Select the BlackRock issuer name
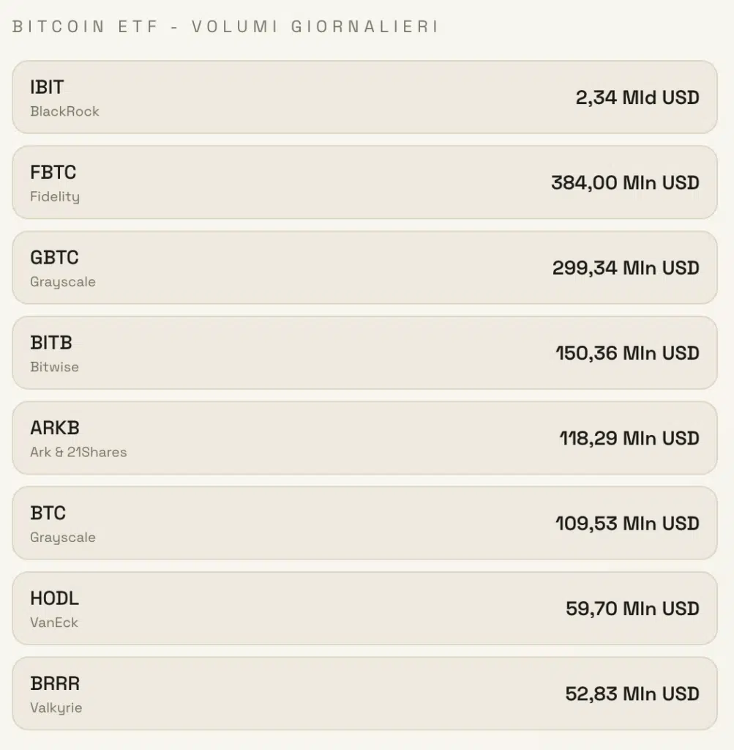734x750 pixels. click(x=64, y=111)
